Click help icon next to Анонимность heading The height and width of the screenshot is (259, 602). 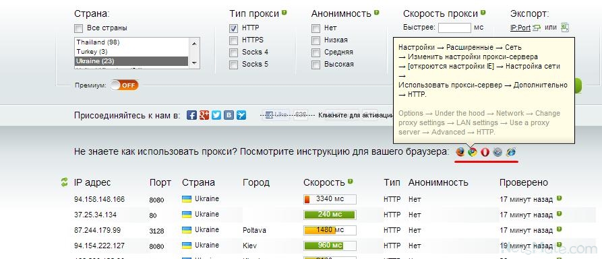[377, 13]
